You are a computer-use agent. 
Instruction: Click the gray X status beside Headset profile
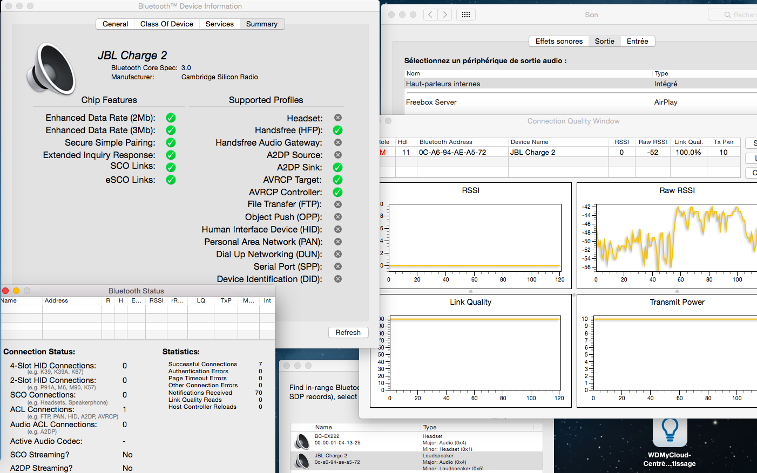click(x=338, y=118)
